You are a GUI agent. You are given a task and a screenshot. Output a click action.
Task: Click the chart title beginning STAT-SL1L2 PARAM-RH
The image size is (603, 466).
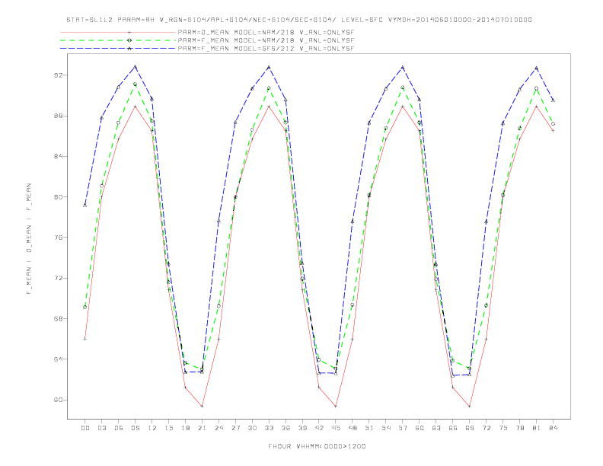point(299,20)
